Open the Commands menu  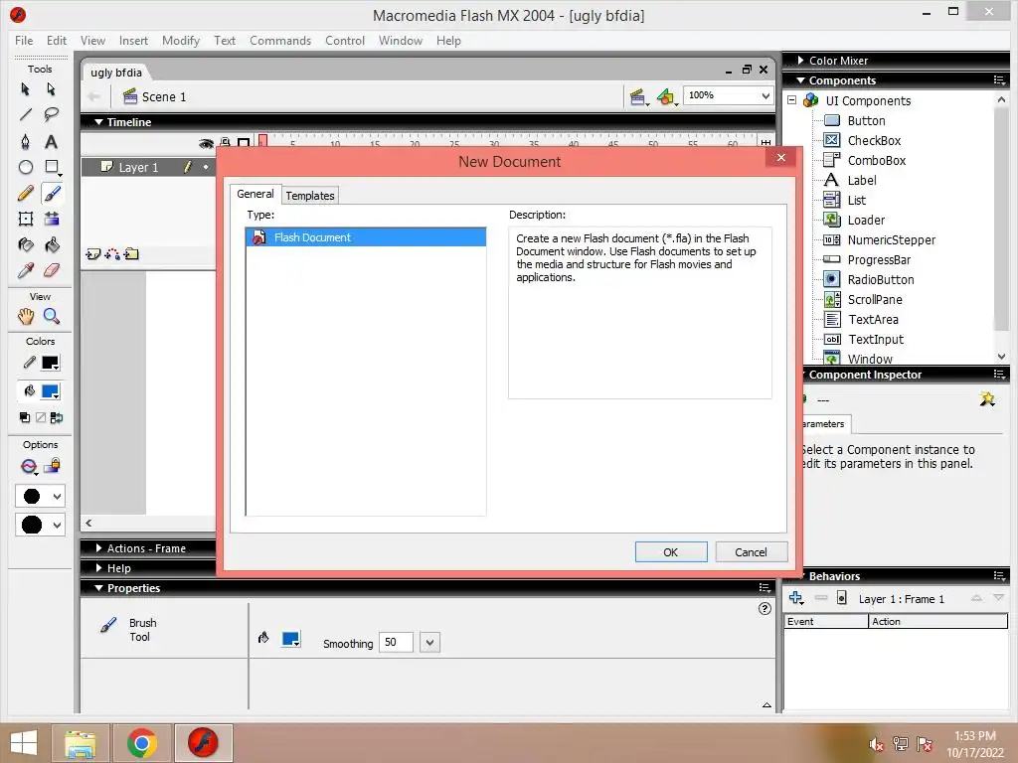[x=280, y=40]
